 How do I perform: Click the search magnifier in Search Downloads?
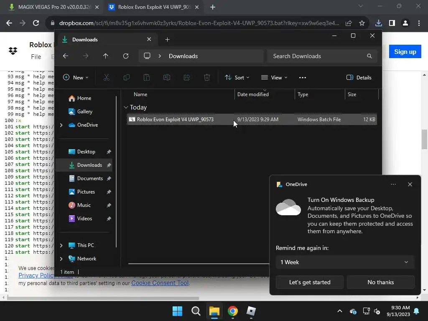click(369, 56)
